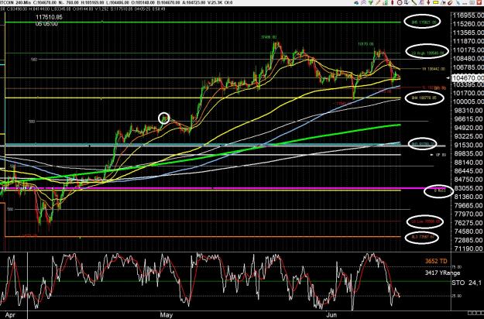Click the green checkmark toolbar icon
Screen dimensions: 484x319
pos(371,2)
